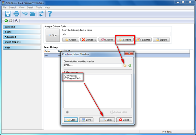Select C:\Program Files\ in folders list
The image size is (196, 135).
click(x=73, y=78)
